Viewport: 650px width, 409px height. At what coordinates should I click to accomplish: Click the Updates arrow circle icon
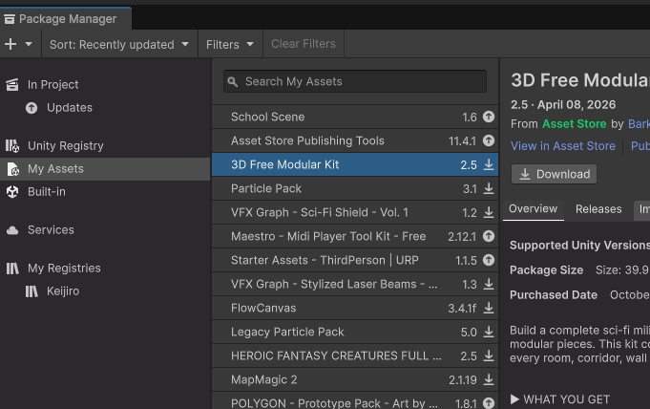point(31,108)
